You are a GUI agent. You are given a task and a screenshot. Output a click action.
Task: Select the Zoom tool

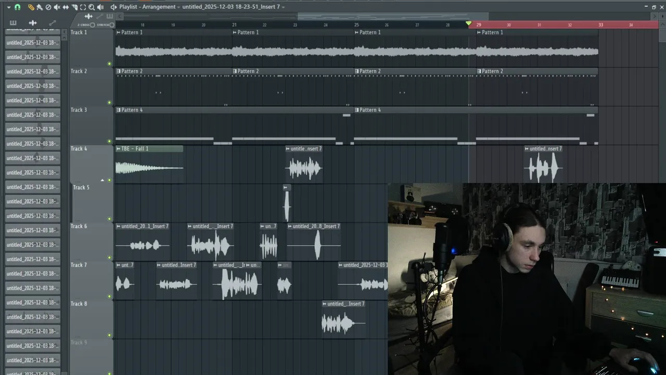click(92, 7)
